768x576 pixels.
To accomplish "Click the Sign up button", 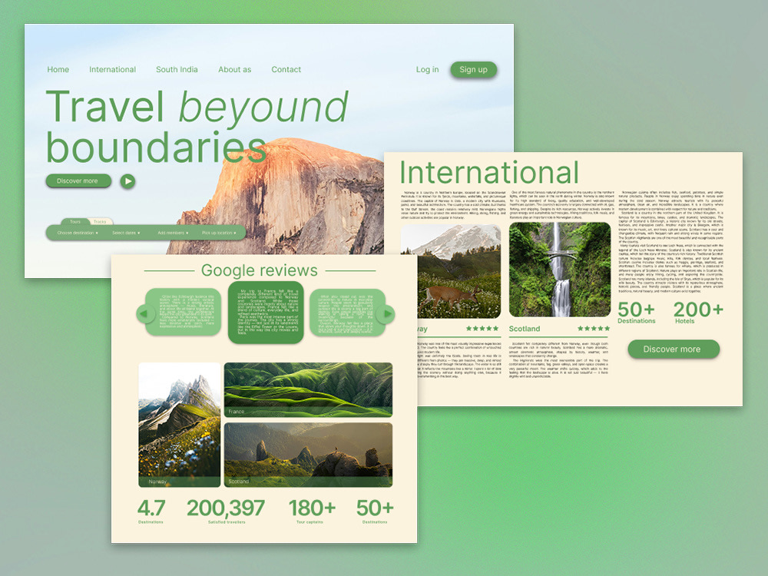I will tap(473, 70).
